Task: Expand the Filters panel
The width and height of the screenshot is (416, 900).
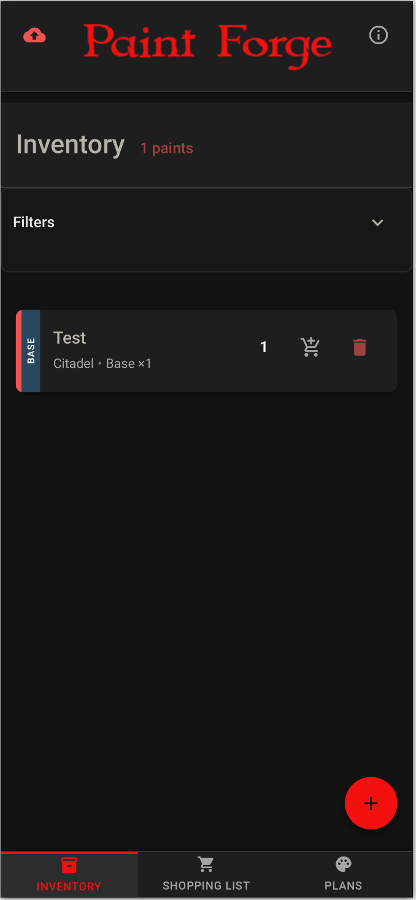Action: tap(206, 222)
